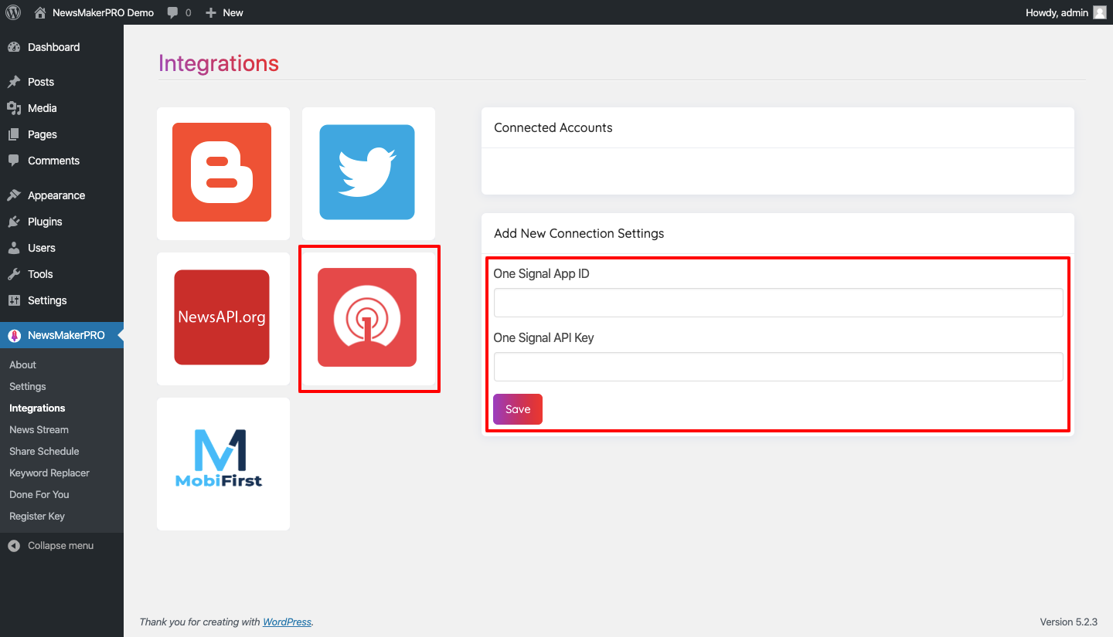Open the Appearance menu
The image size is (1113, 637).
(x=62, y=195)
